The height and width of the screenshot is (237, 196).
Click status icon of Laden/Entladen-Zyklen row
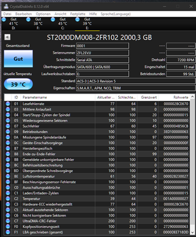click(8, 193)
